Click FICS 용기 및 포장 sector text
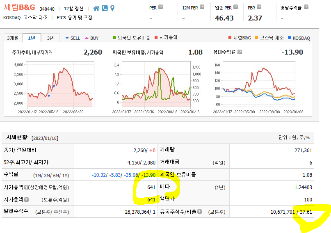This screenshot has height=233, width=331. coord(75,18)
